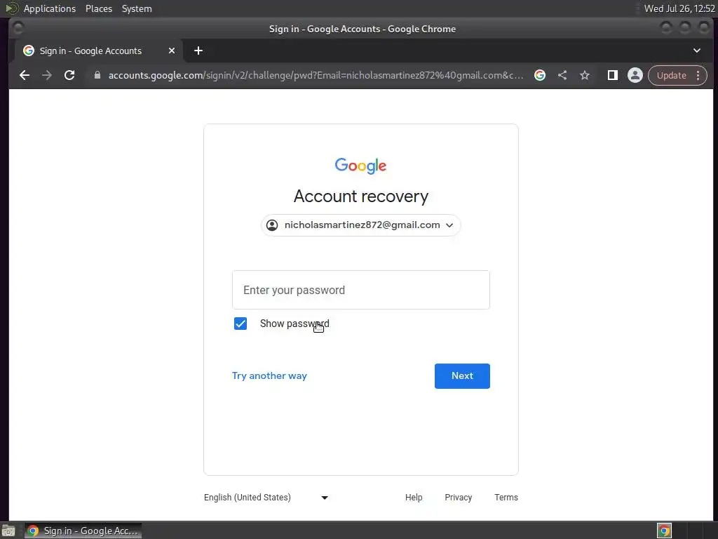Switch to Chrome via the taskbar entry
The height and width of the screenshot is (539, 718).
coord(83,531)
